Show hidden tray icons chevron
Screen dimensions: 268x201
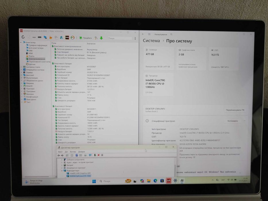click(x=212, y=180)
